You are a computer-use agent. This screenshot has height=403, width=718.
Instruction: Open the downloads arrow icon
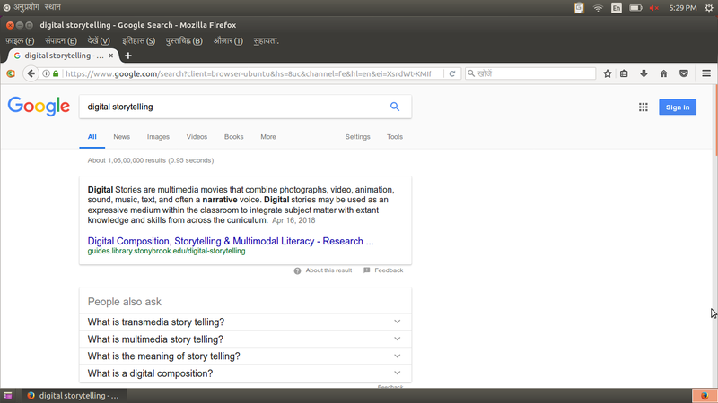coord(644,73)
